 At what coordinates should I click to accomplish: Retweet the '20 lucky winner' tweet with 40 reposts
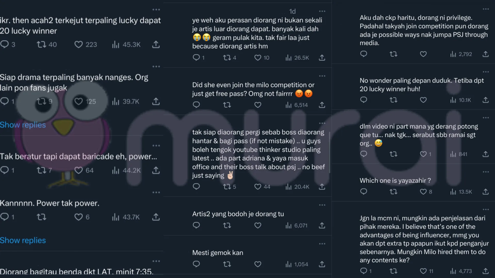41,45
